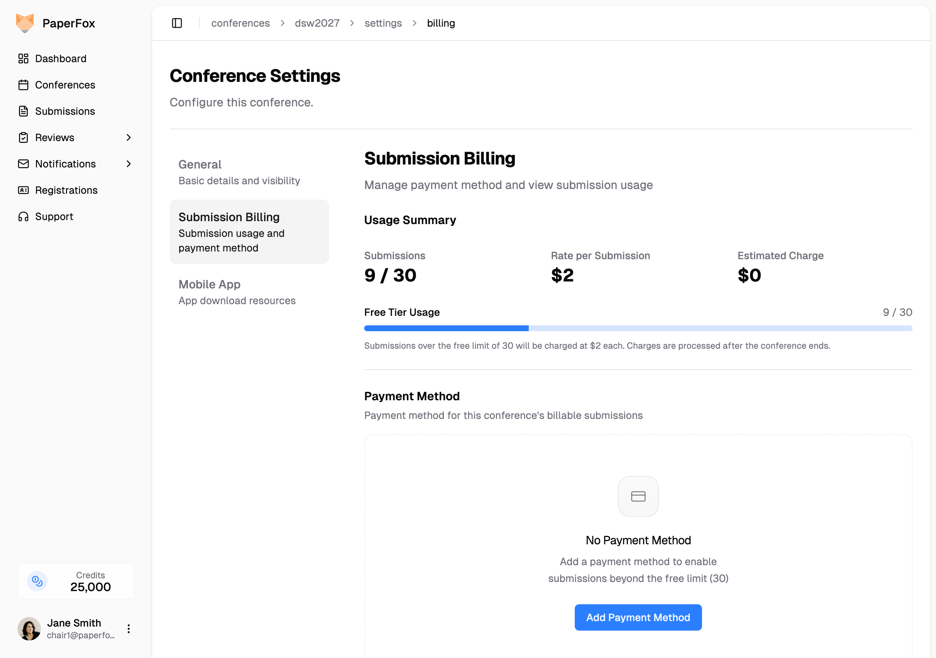
Task: Select the Submission Billing settings tab
Action: click(x=249, y=231)
